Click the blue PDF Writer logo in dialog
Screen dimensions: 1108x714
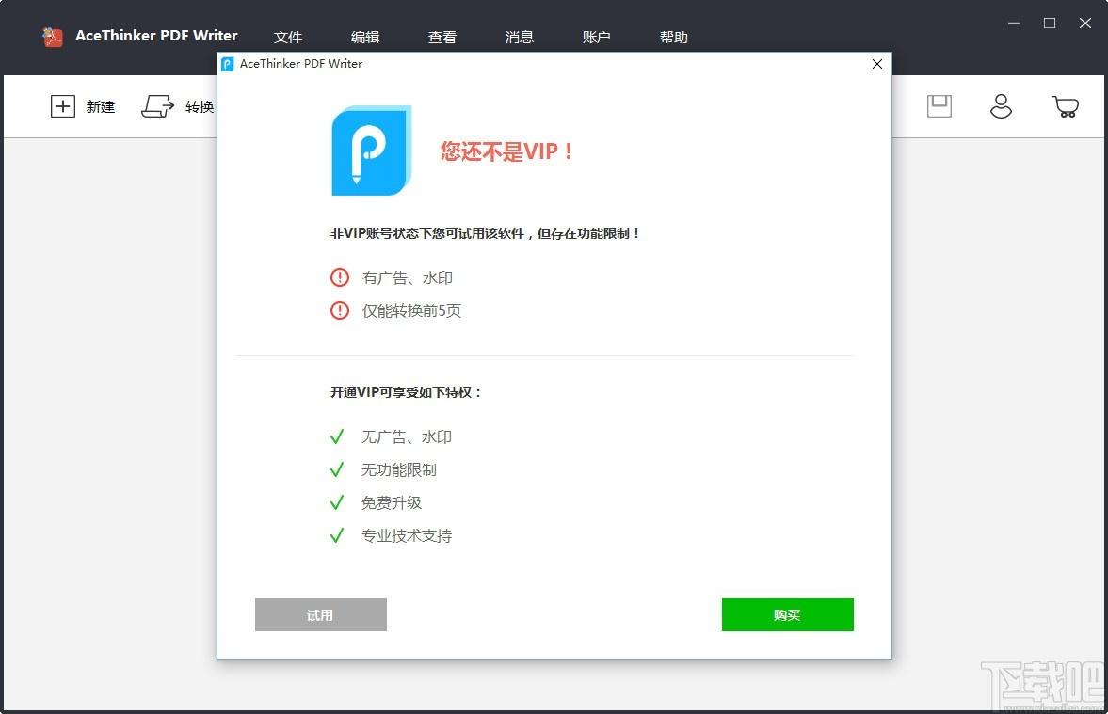(372, 151)
